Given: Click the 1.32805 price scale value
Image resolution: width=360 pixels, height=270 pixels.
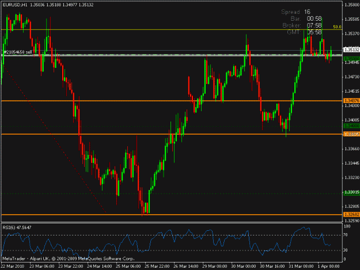Looking at the screenshot, I should pos(352,207).
